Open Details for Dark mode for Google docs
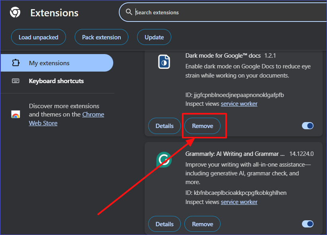The height and width of the screenshot is (235, 327). [164, 126]
